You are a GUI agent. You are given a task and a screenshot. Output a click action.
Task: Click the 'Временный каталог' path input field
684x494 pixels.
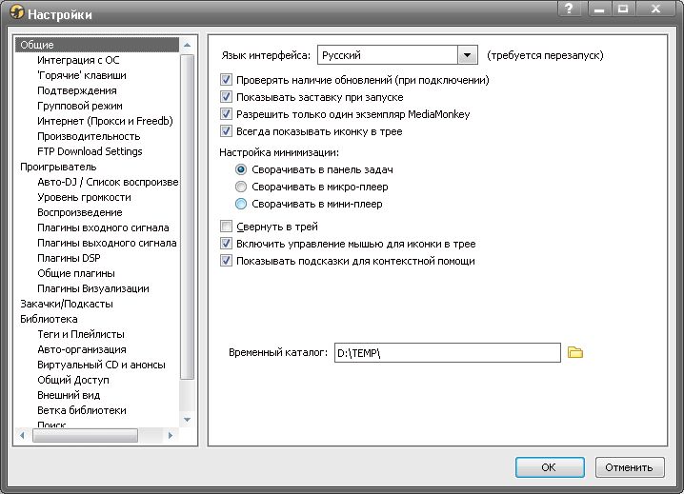click(446, 353)
